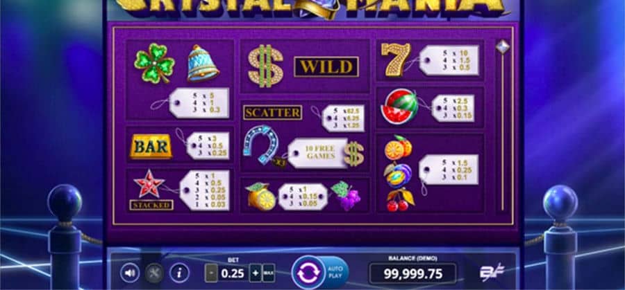
Task: Click the golden seven symbol
Action: [395, 60]
